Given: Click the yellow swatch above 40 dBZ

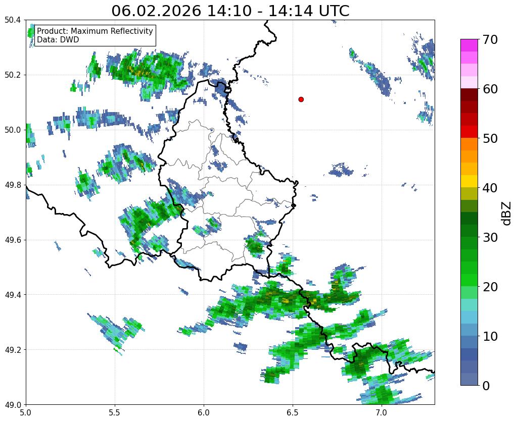Looking at the screenshot, I should point(469,181).
